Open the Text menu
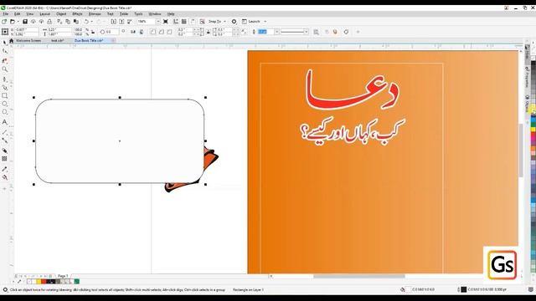536x301 pixels. (x=110, y=14)
